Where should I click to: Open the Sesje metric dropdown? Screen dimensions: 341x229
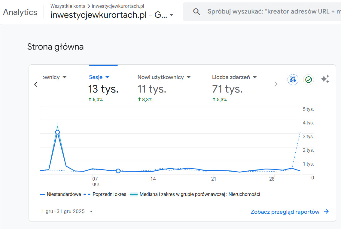click(107, 77)
